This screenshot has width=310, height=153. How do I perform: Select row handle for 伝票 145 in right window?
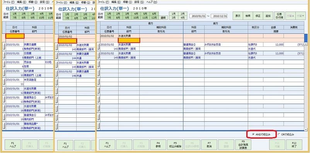pos(98,55)
